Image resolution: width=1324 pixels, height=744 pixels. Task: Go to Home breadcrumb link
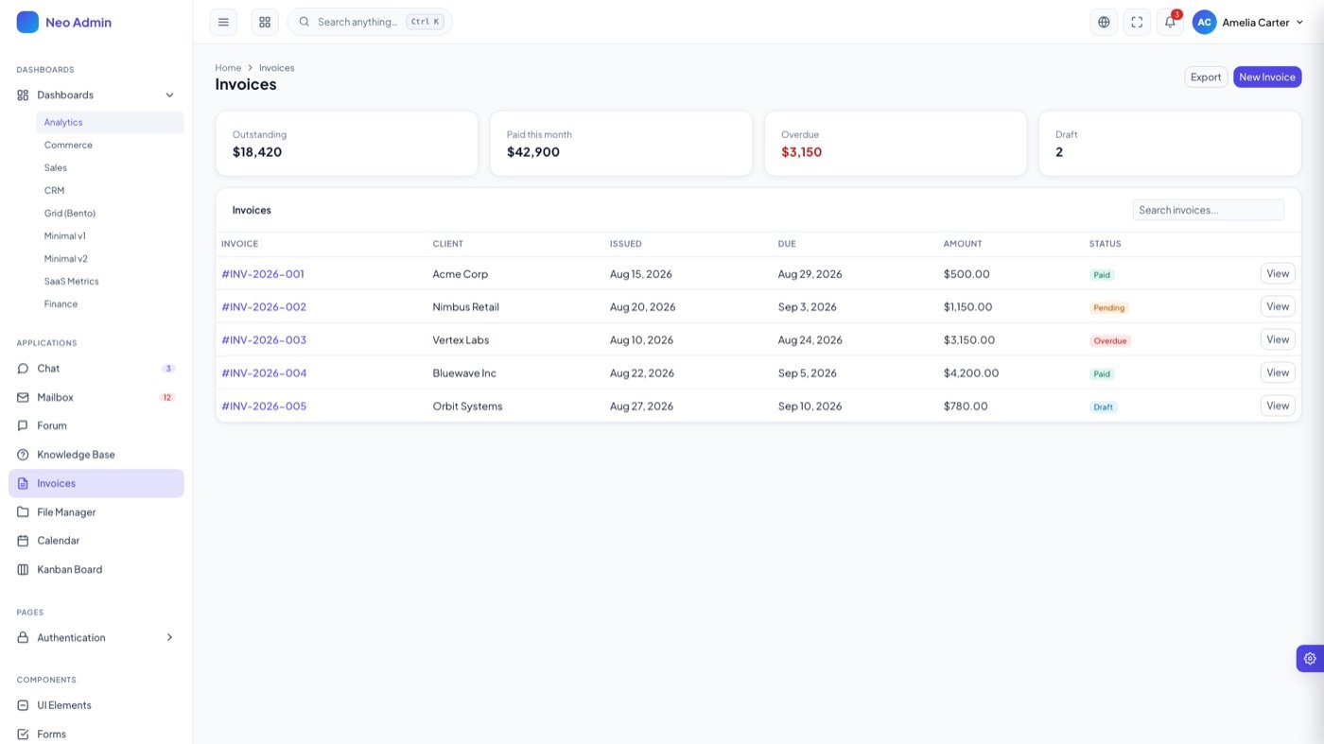coord(228,68)
